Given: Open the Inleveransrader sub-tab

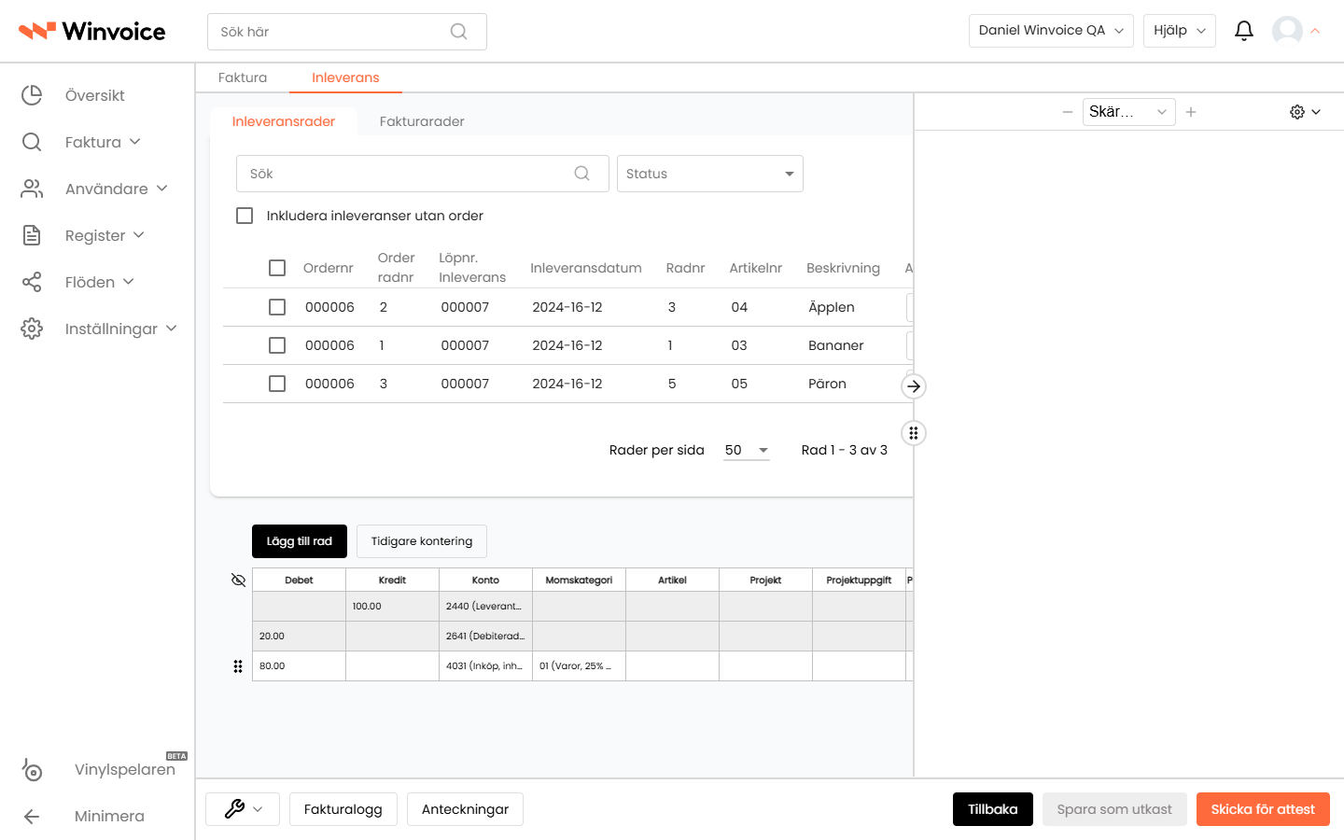Looking at the screenshot, I should (x=284, y=121).
